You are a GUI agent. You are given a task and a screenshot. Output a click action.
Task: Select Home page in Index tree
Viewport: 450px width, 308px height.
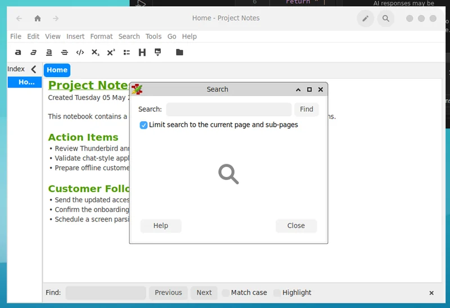point(25,82)
